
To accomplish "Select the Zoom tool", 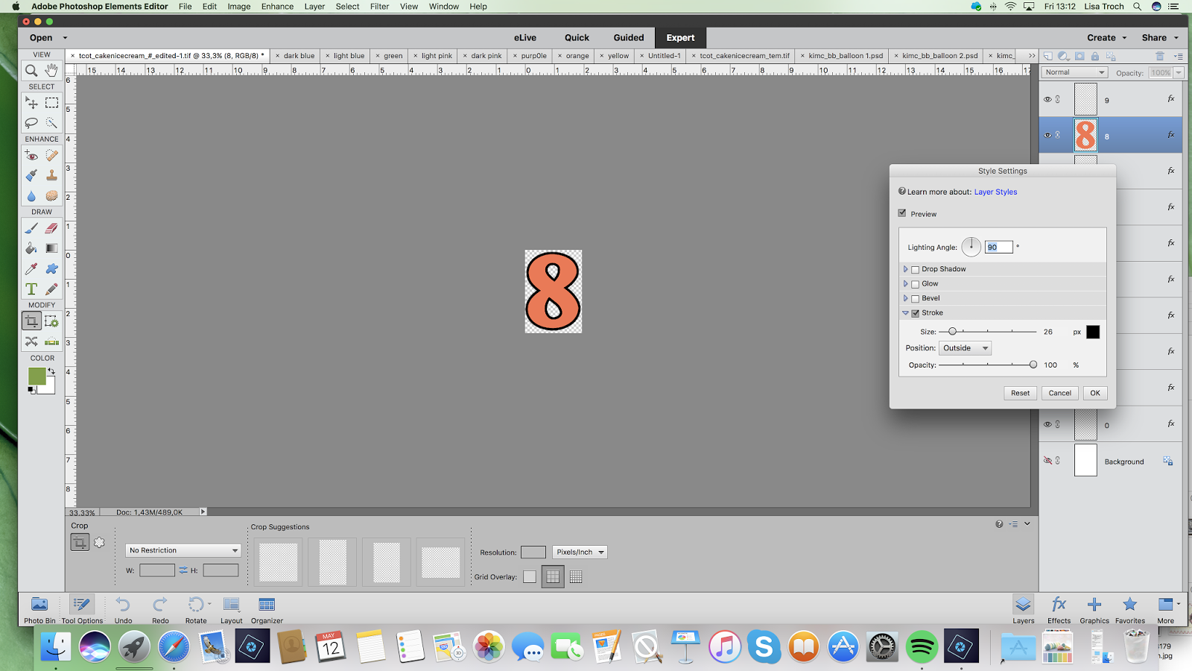I will 31,70.
